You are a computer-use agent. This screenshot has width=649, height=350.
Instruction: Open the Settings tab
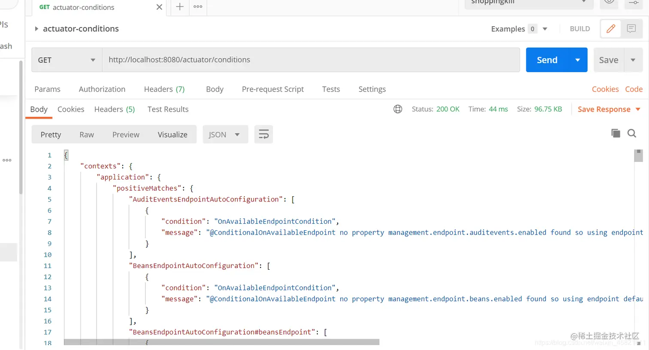pos(372,89)
